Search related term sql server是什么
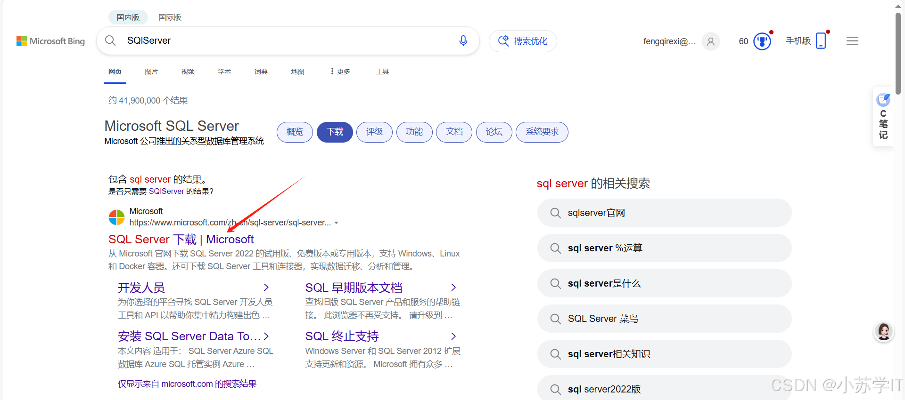 coord(664,283)
